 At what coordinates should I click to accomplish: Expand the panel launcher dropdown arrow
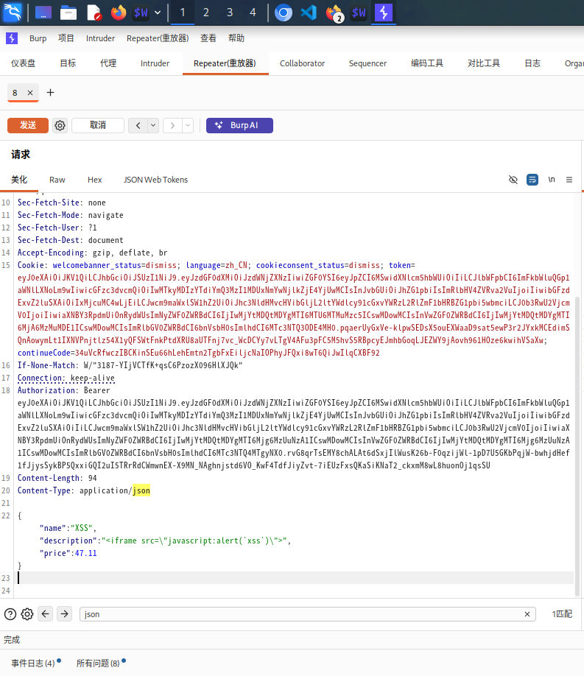(158, 13)
